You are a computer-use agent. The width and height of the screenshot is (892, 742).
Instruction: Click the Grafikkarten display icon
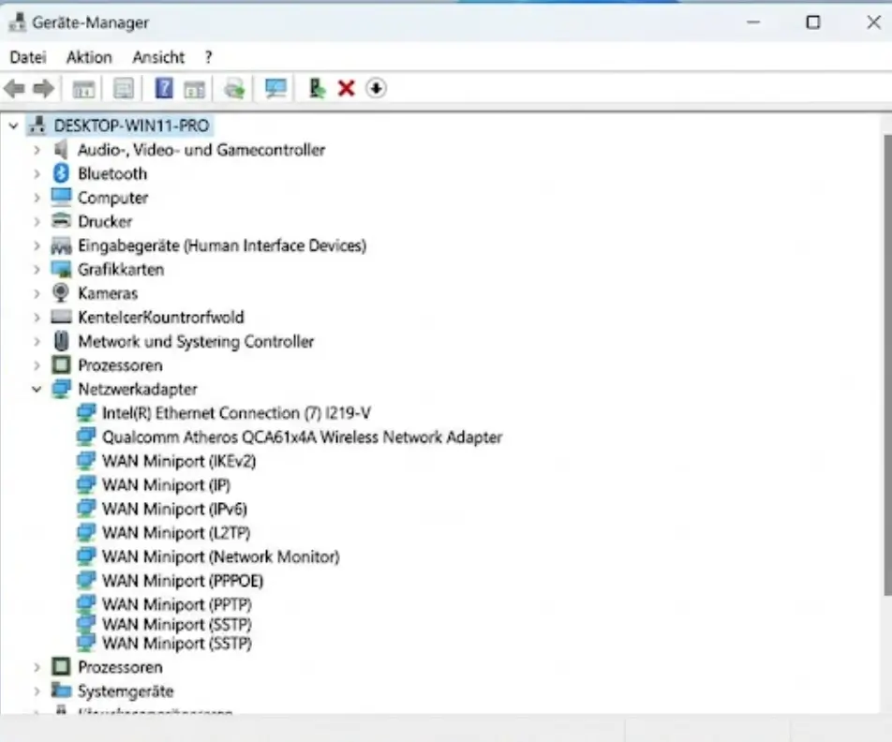click(x=61, y=269)
